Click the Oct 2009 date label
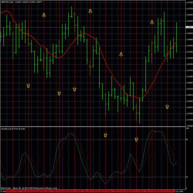Image resolution: width=193 pixels, height=193 pixels. coord(179,191)
